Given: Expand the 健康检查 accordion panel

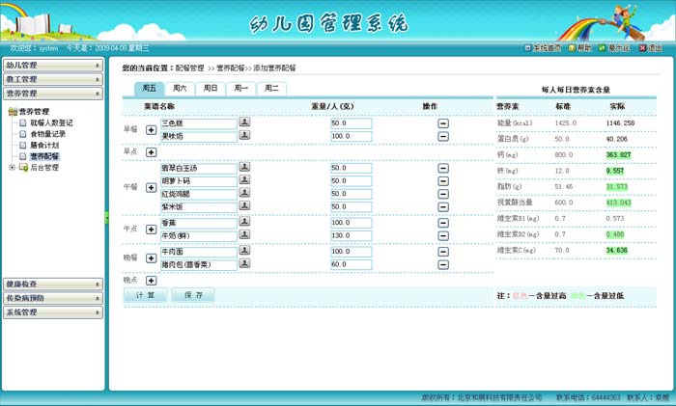Looking at the screenshot, I should 51,284.
